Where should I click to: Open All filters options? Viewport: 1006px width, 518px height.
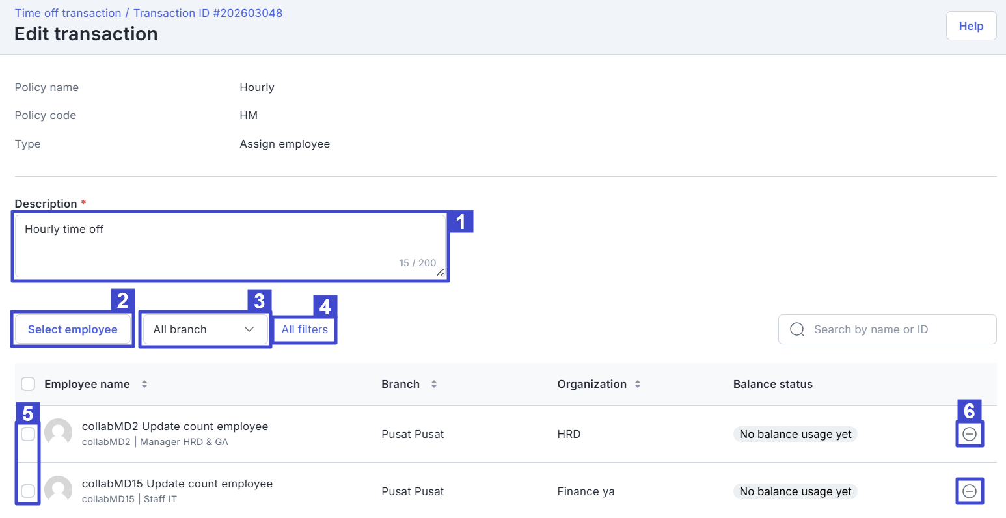click(305, 329)
